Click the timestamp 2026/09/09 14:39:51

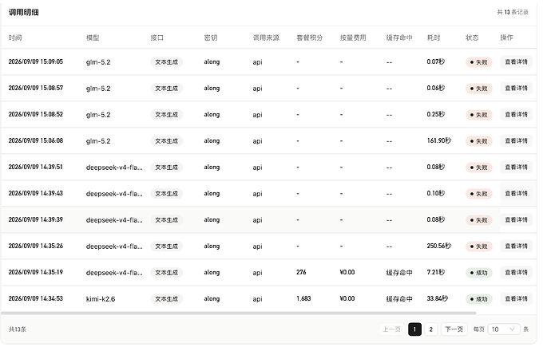35,167
